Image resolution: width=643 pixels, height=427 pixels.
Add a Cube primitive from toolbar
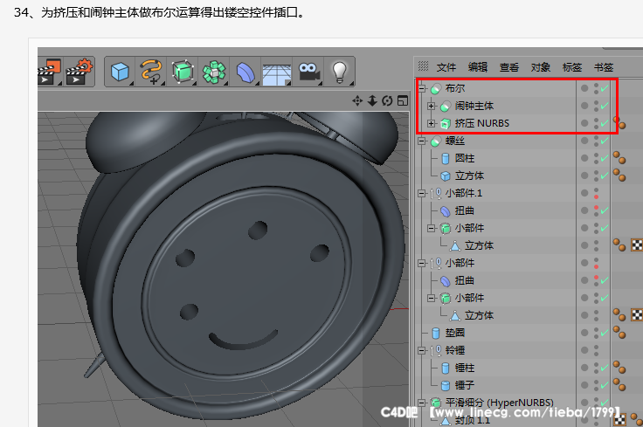pos(121,72)
